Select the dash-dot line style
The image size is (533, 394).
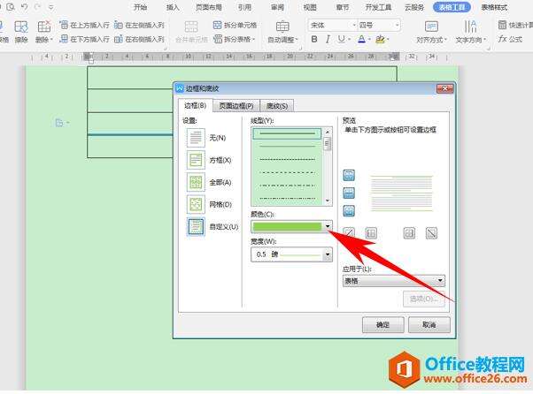[x=287, y=186]
